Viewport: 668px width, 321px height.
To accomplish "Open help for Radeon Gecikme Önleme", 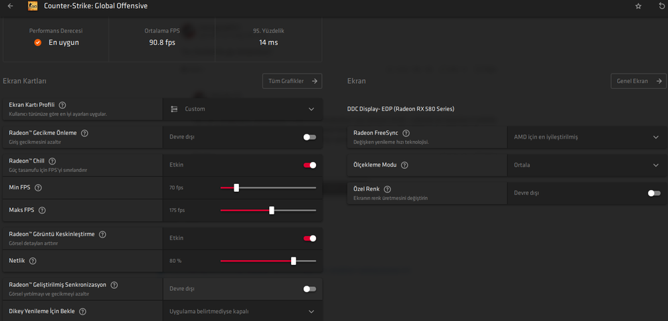I will pos(84,133).
